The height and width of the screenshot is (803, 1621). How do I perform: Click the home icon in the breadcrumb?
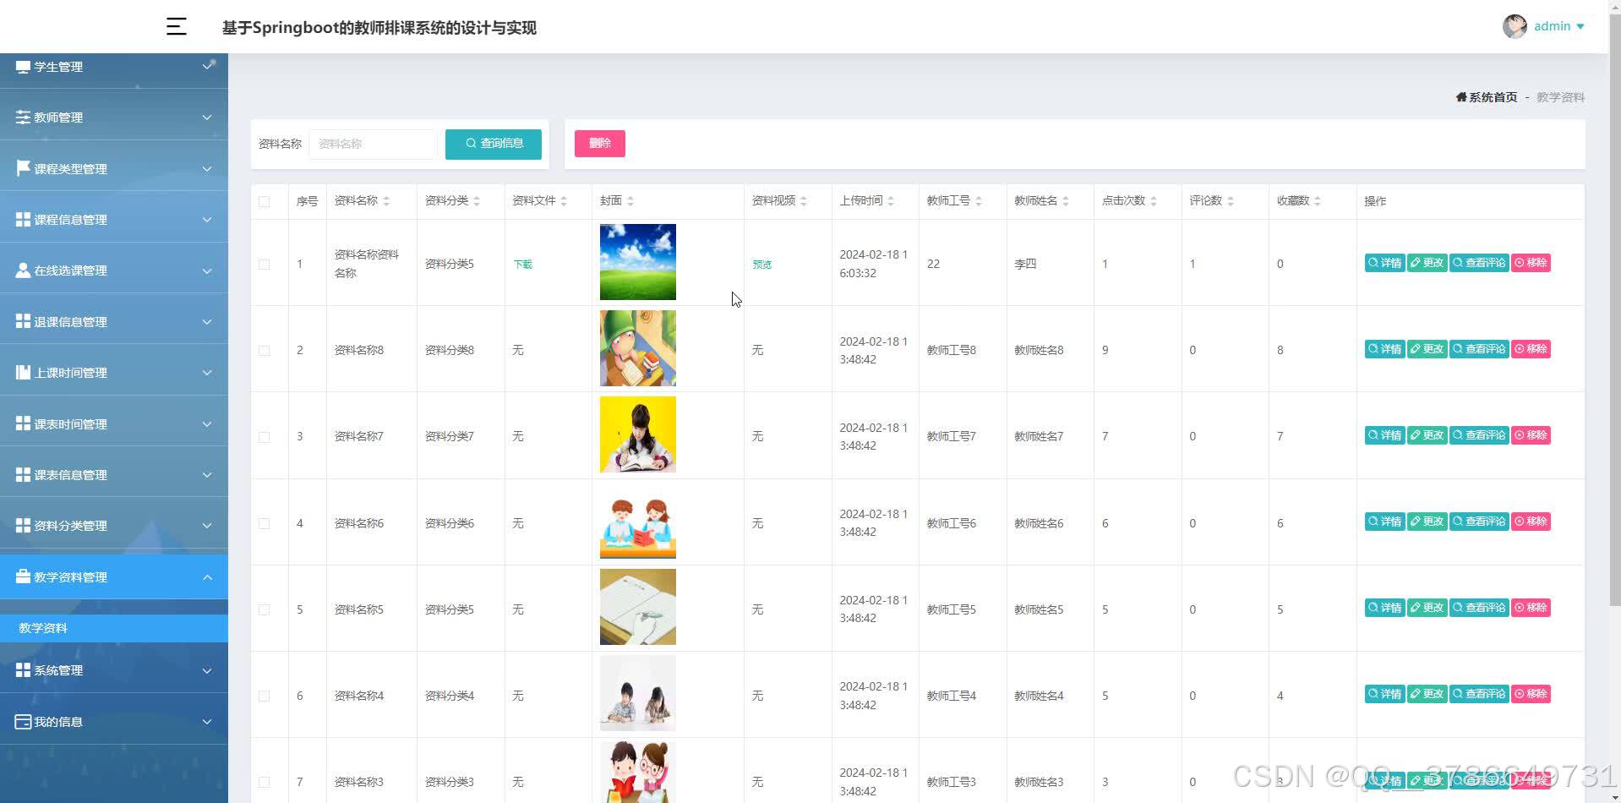click(x=1462, y=96)
